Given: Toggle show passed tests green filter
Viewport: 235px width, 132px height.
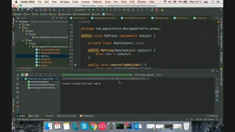Looking at the screenshot, I should [x=22, y=75].
